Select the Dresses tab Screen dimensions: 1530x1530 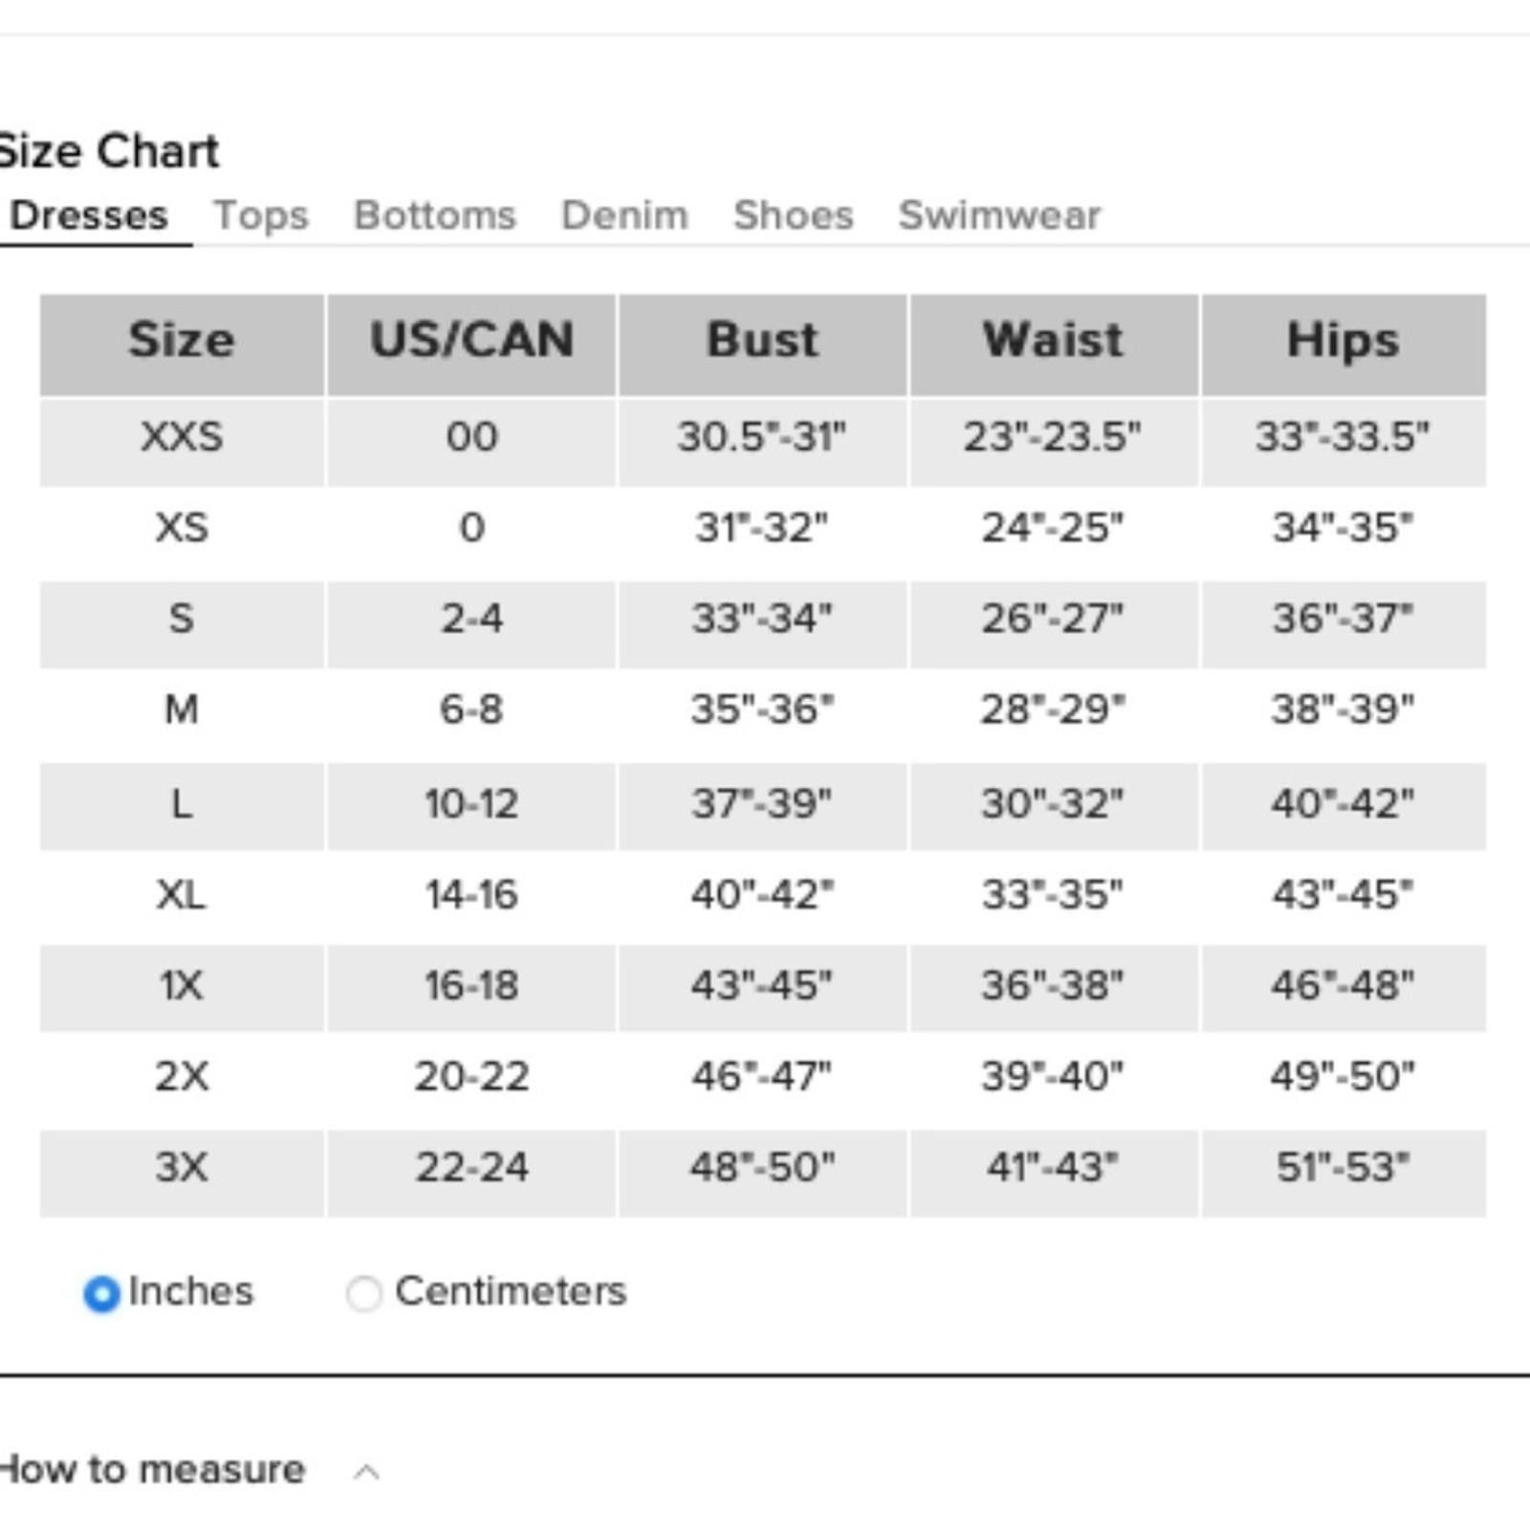point(88,215)
